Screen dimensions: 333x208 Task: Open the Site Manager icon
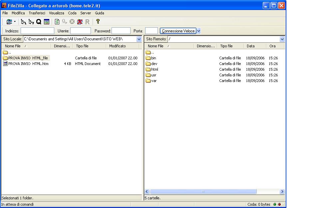(x=9, y=22)
